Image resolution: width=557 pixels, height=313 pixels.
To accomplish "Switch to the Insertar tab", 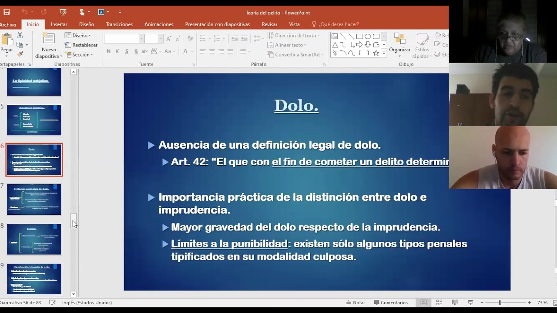I will point(59,24).
